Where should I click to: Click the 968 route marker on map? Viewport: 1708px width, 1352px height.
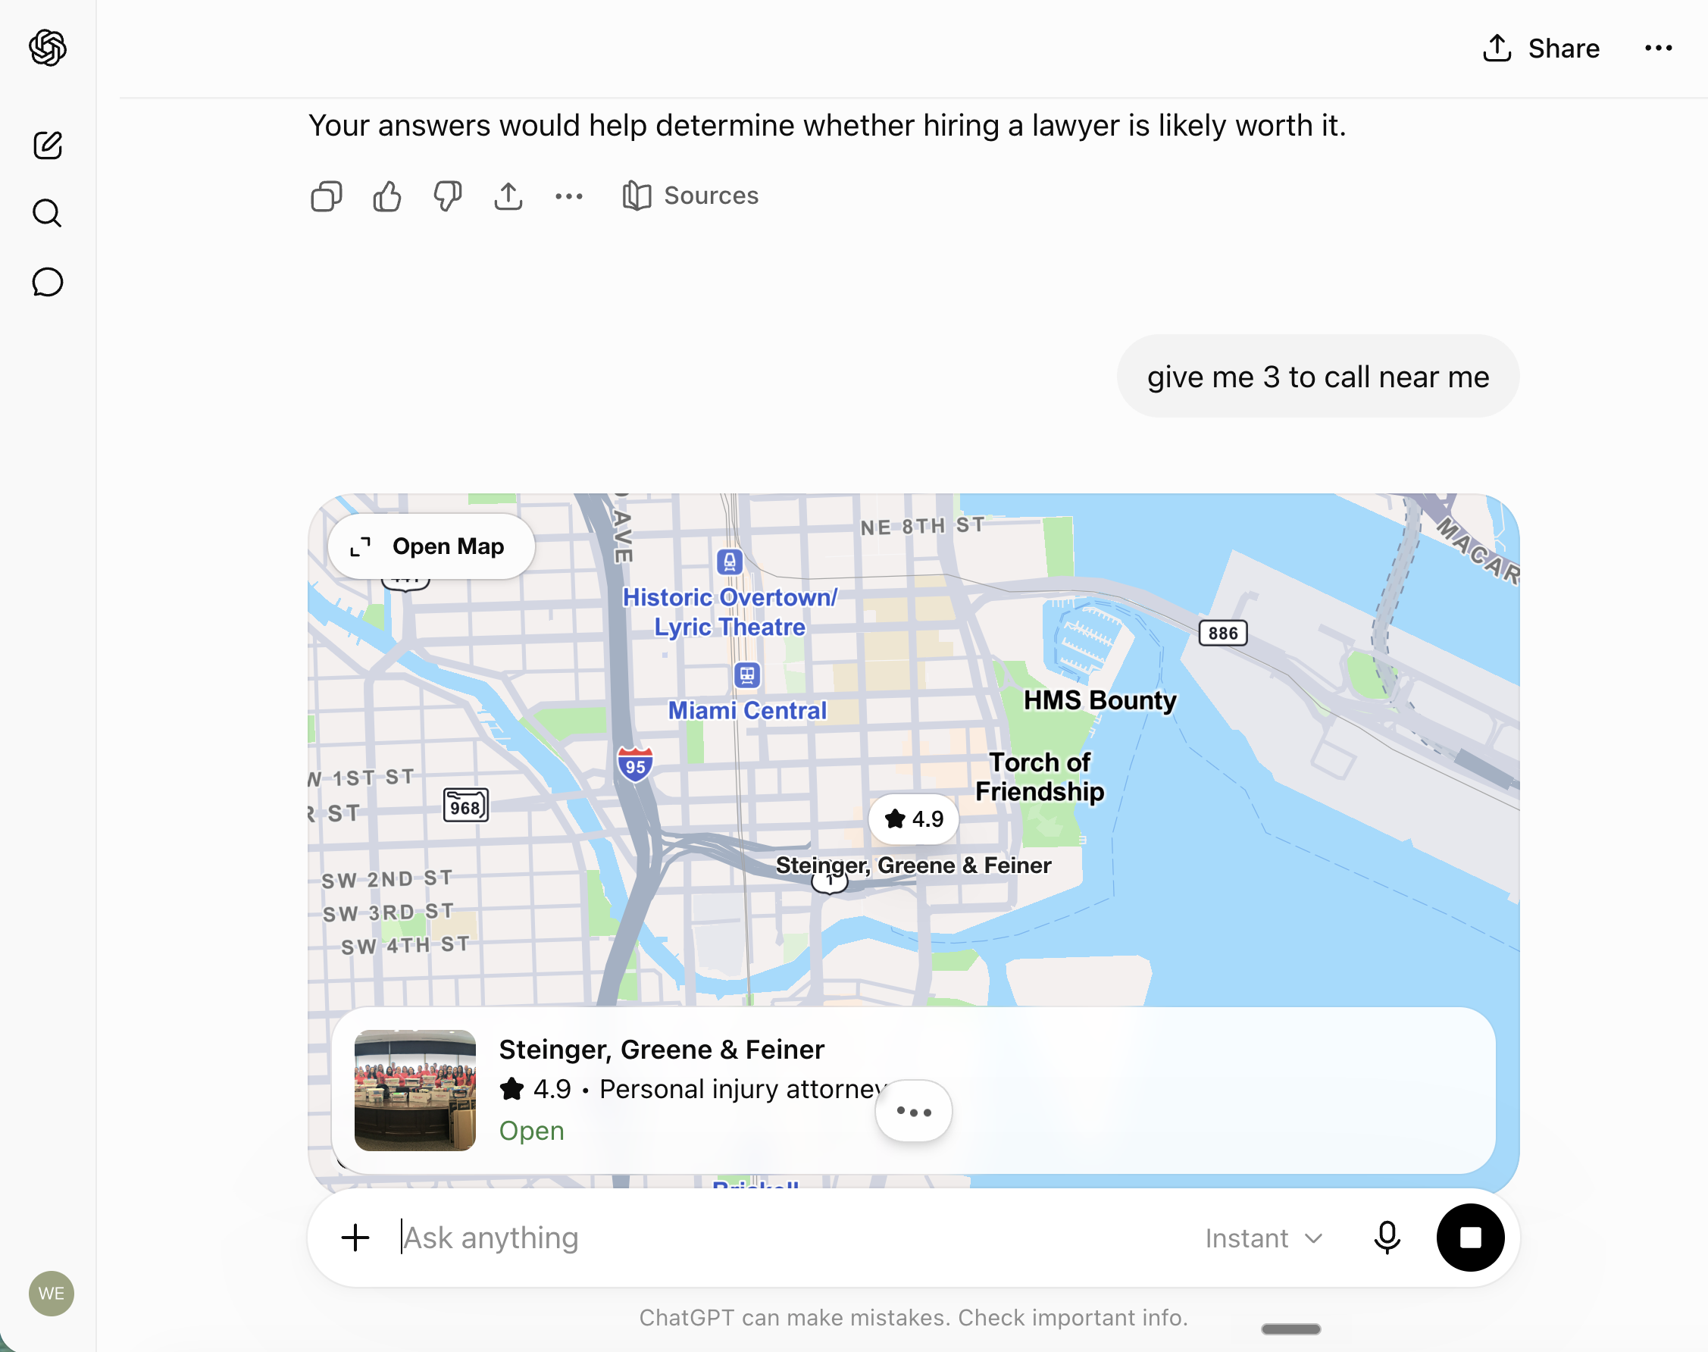(465, 806)
